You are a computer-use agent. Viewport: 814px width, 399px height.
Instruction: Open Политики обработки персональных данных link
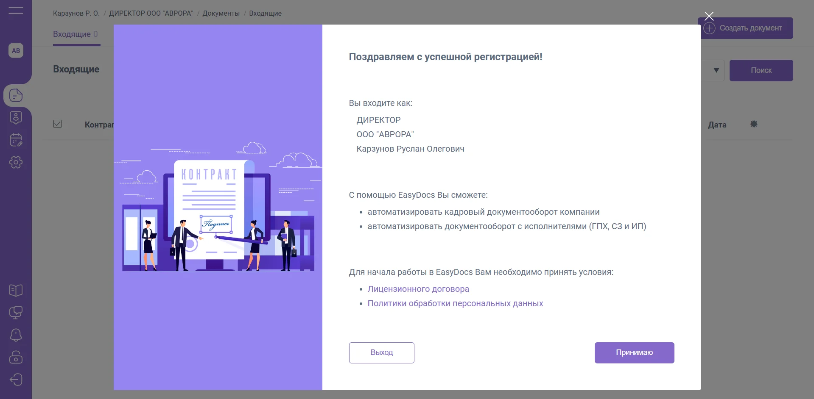coord(455,303)
